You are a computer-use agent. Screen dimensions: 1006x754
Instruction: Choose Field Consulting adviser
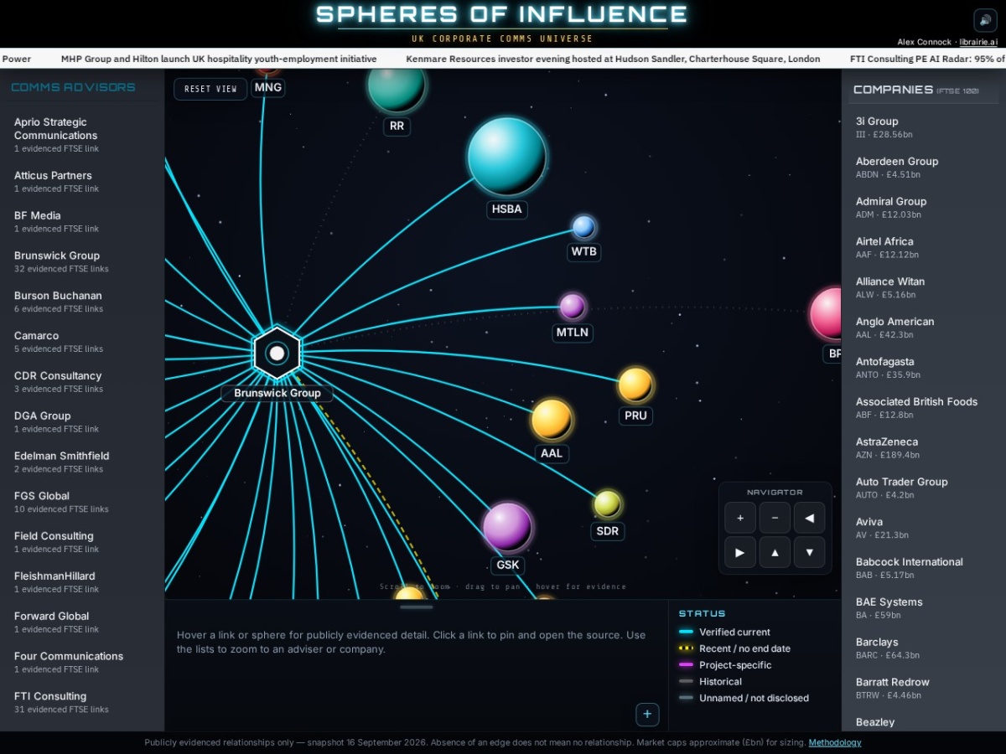tap(82, 542)
